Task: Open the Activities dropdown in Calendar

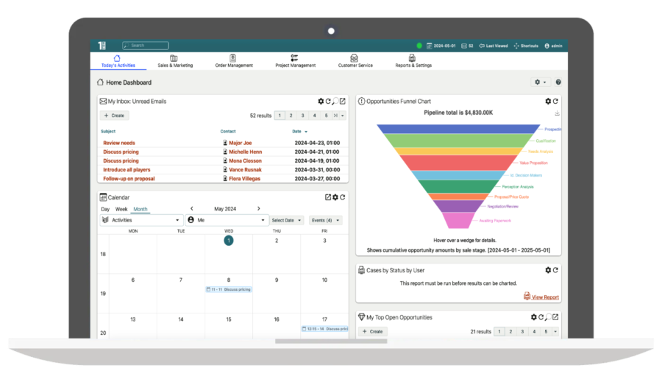Action: 142,220
